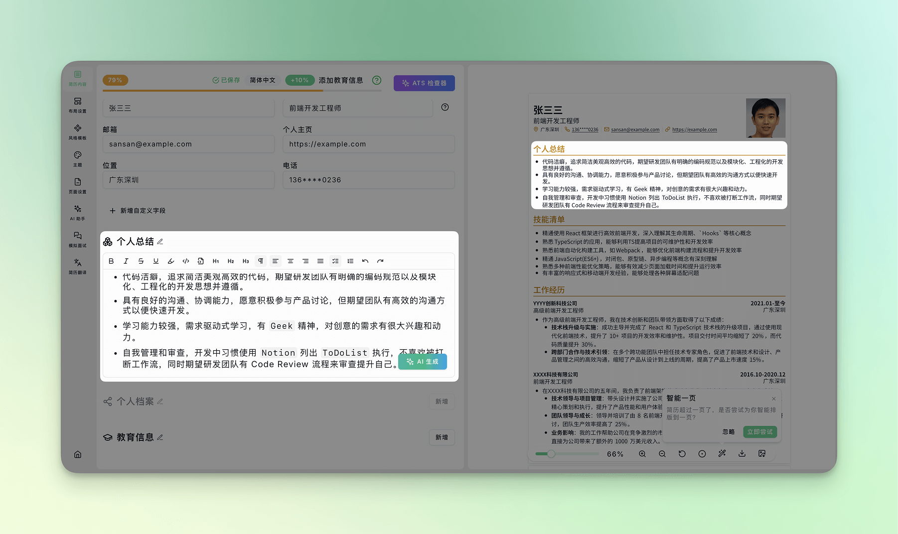This screenshot has height=534, width=898.
Task: Center align the summary text
Action: pos(291,261)
